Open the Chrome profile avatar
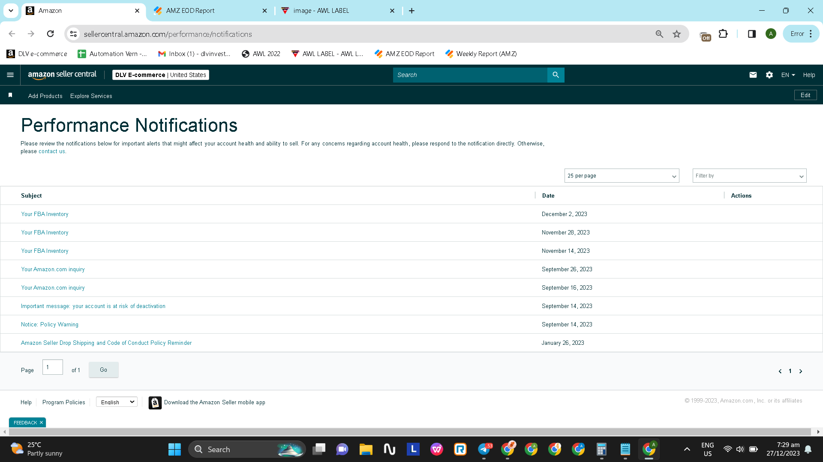Image resolution: width=823 pixels, height=462 pixels. pos(771,34)
